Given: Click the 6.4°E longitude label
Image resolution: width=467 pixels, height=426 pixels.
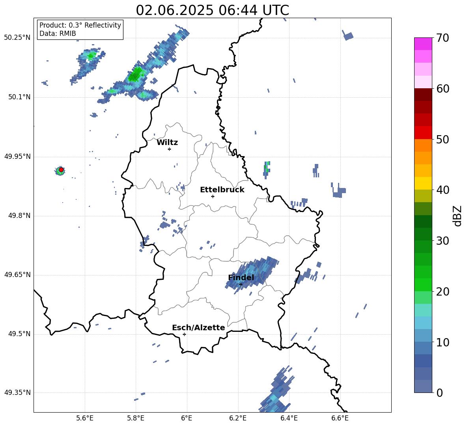Looking at the screenshot, I should coord(289,418).
